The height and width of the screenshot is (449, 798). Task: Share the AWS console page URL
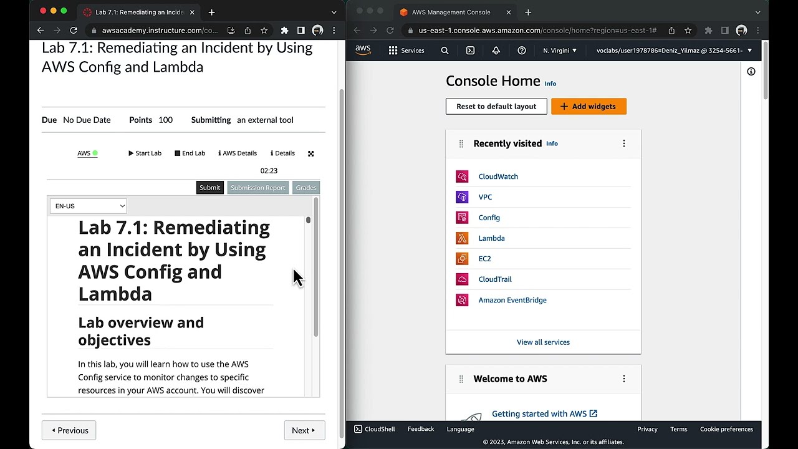click(671, 30)
